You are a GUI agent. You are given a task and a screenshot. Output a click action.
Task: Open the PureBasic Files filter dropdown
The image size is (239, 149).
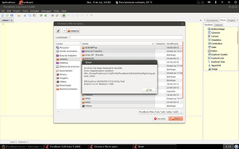(161, 112)
